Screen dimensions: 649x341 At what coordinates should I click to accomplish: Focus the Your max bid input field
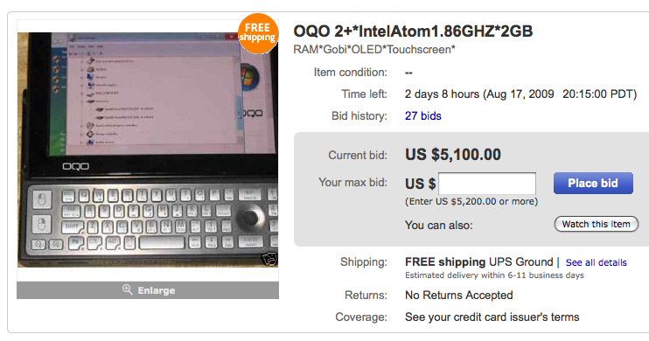487,184
